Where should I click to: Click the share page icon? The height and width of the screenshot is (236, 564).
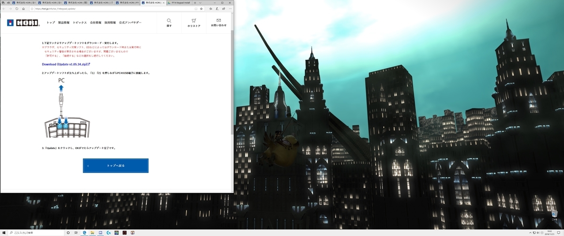pyautogui.click(x=224, y=9)
